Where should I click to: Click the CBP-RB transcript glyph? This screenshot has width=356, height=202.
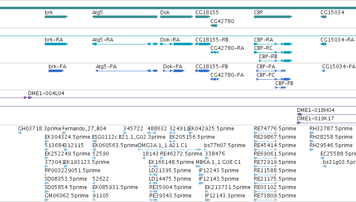pos(275,61)
